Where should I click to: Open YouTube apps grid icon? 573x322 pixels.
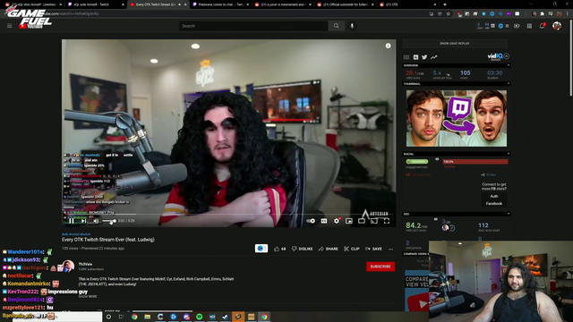pyautogui.click(x=529, y=26)
